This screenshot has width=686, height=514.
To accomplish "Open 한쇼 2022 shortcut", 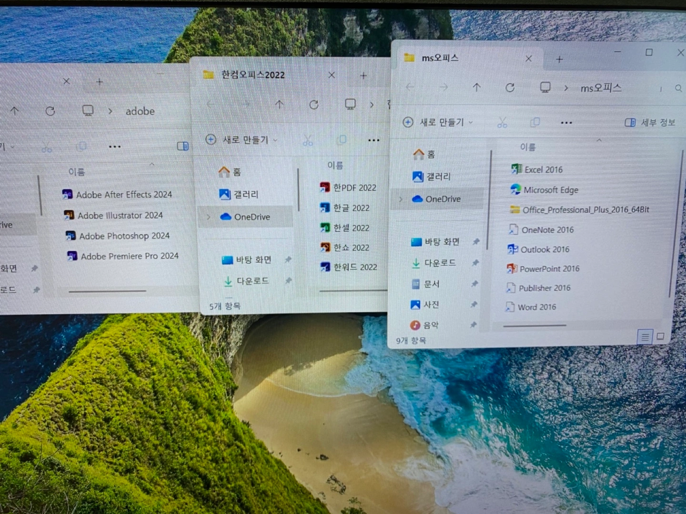I will (x=345, y=247).
